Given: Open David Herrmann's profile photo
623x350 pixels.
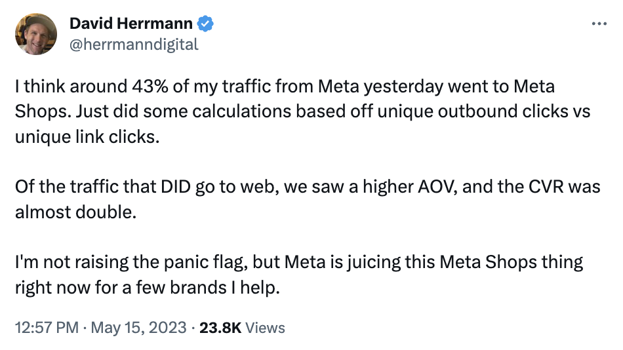Looking at the screenshot, I should click(36, 34).
